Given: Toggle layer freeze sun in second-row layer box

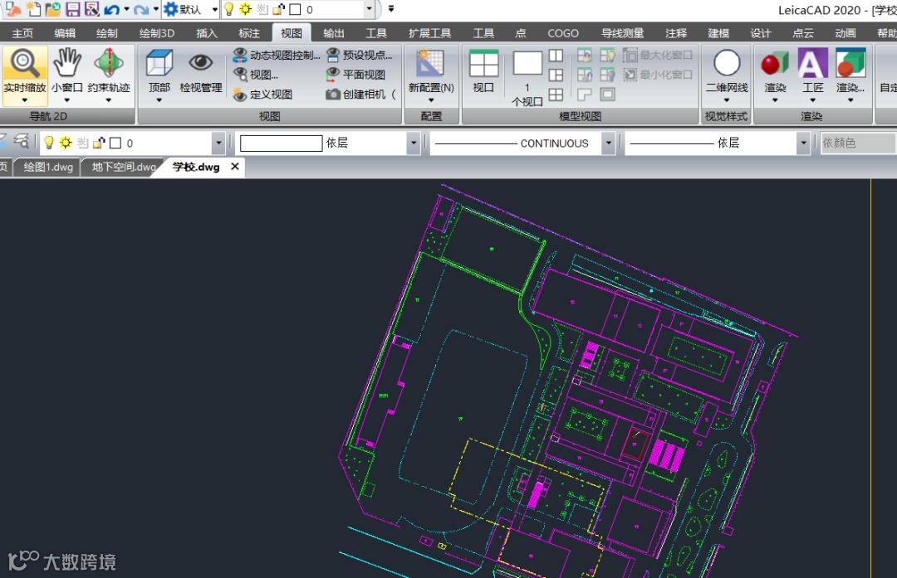Looking at the screenshot, I should coord(66,143).
